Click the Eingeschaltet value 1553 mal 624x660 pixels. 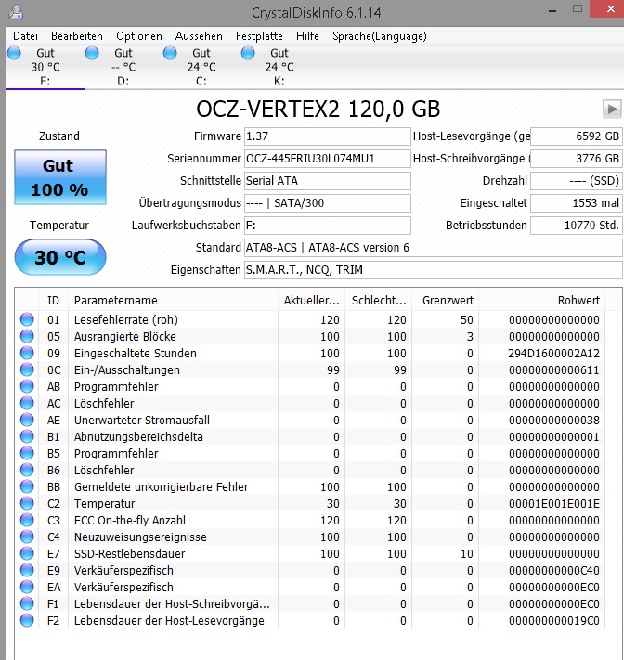click(576, 203)
